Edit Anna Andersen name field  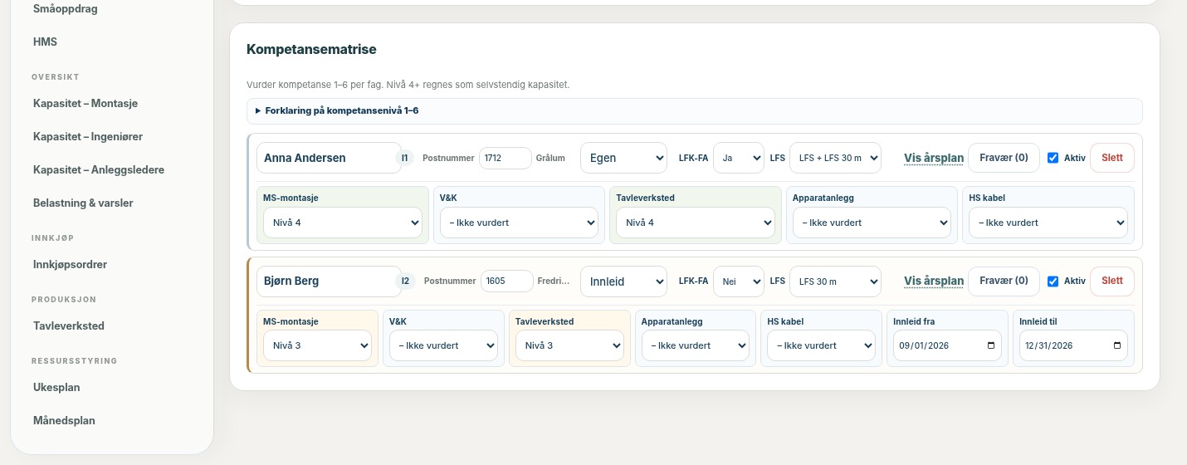(329, 158)
